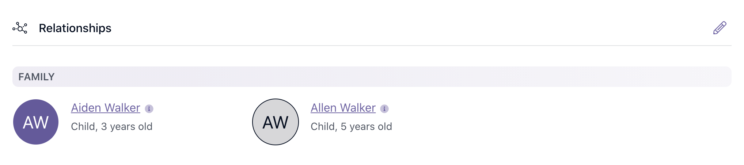Select "Child, 5 years old" text
Viewport: 744px width, 165px height.
pos(351,126)
